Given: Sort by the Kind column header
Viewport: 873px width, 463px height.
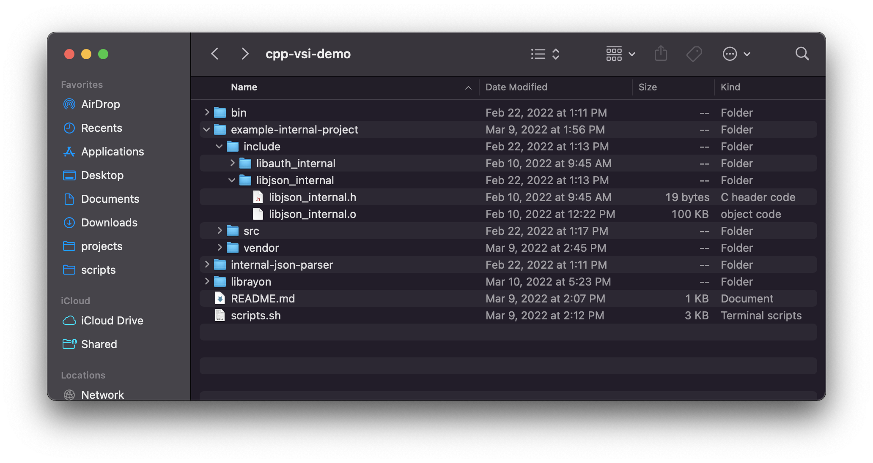Looking at the screenshot, I should tap(730, 87).
